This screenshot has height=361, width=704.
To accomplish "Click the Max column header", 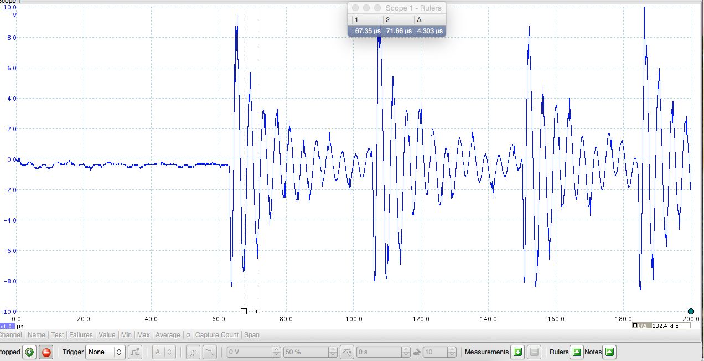I will tap(143, 335).
